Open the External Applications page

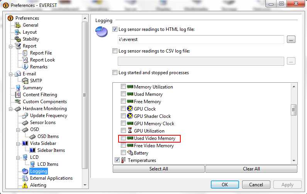[x=51, y=178]
